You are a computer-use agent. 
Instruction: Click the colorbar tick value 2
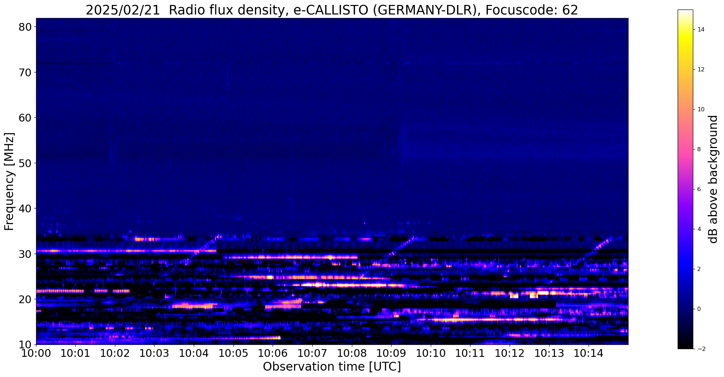[699, 269]
